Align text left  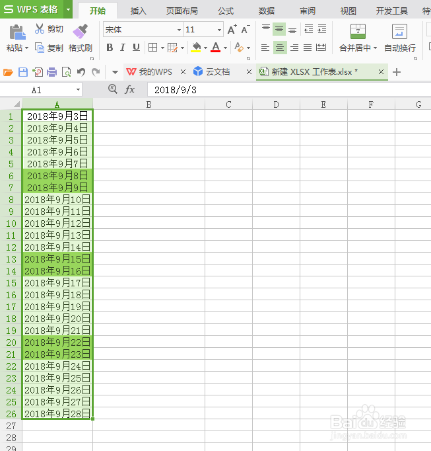tap(265, 48)
